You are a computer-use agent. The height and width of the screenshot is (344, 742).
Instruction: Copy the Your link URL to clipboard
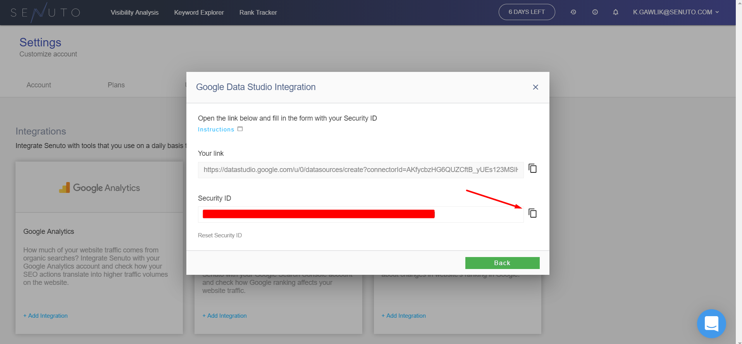[x=533, y=169]
